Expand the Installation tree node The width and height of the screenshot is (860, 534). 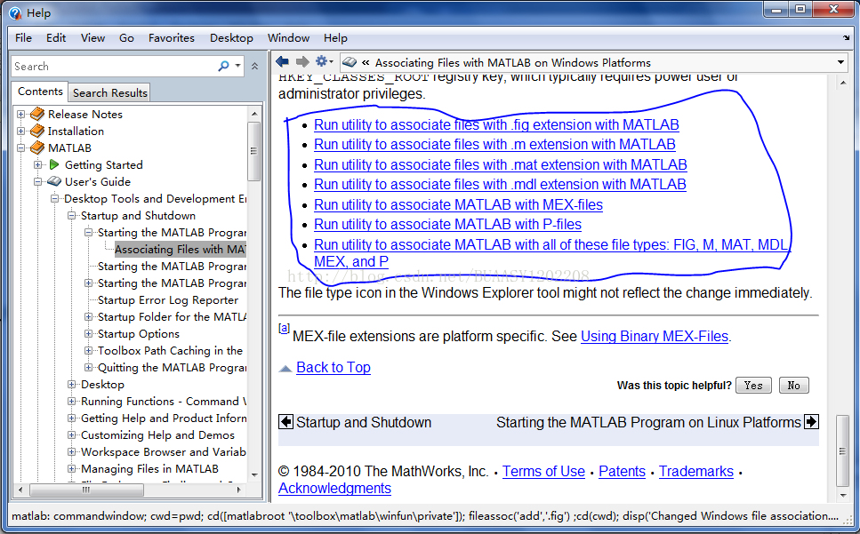[x=20, y=131]
